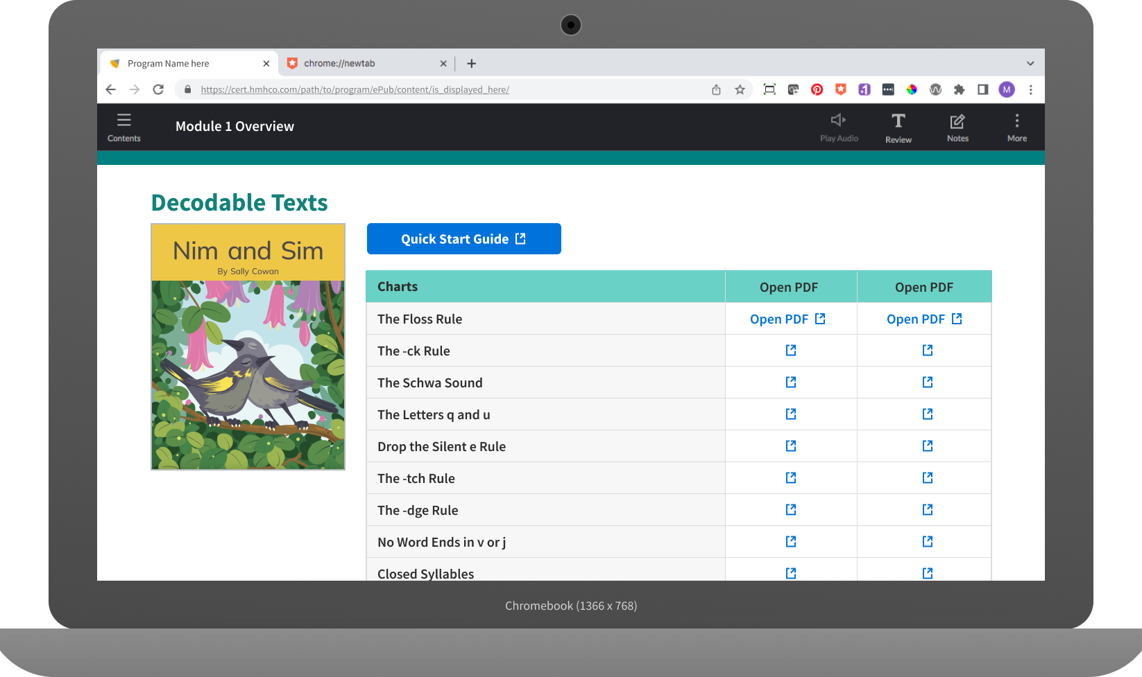
Task: Open second PDF for The Schwa Sound
Action: 928,383
